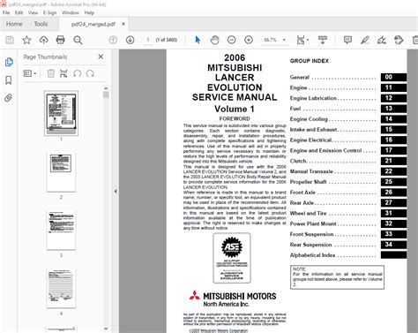This screenshot has width=418, height=333.
Task: Zoom in with plus button
Action: (249, 40)
